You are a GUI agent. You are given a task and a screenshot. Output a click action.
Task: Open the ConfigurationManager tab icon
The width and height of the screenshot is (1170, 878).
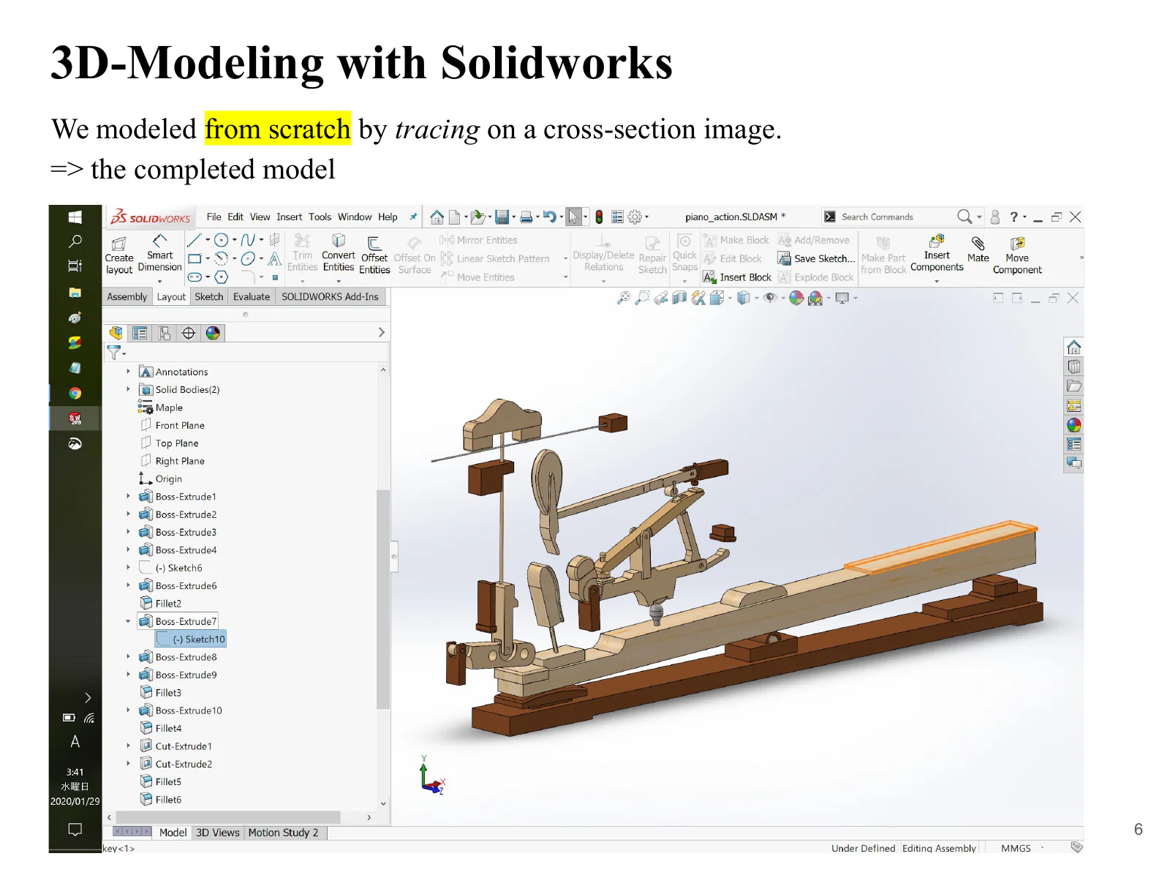point(165,333)
